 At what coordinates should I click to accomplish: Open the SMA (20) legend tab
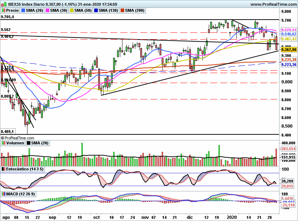coord(33,11)
